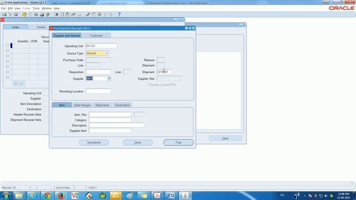
Task: Click the Show Navigator toolbar icon
Action: click(16, 14)
